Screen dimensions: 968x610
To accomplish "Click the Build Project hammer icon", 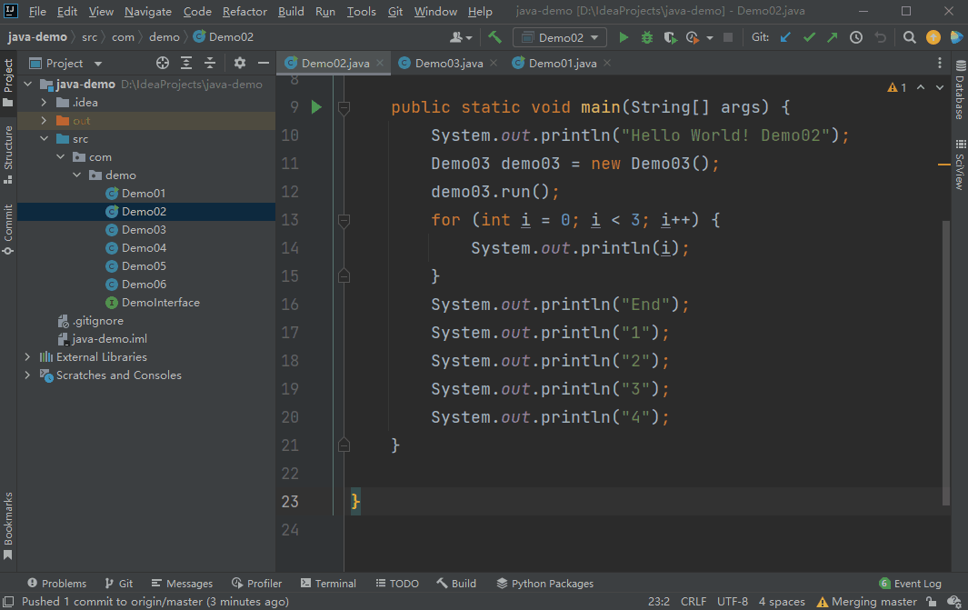I will [x=494, y=37].
